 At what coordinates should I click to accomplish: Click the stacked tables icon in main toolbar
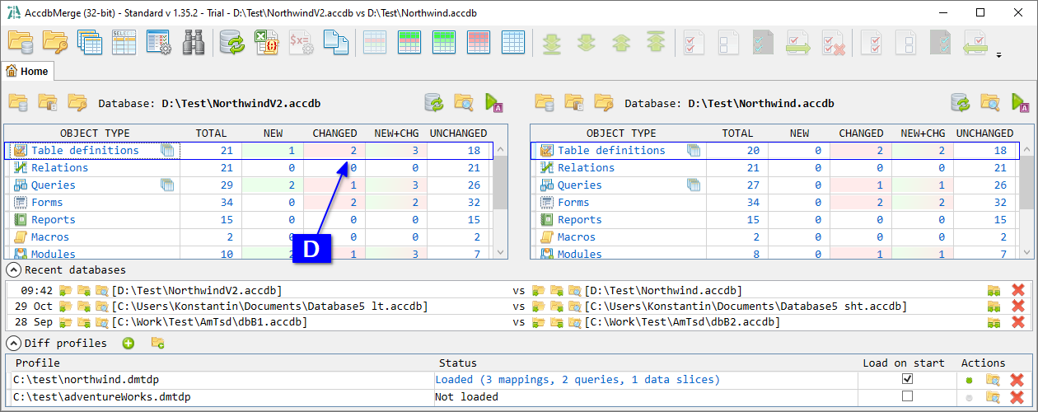[x=90, y=42]
